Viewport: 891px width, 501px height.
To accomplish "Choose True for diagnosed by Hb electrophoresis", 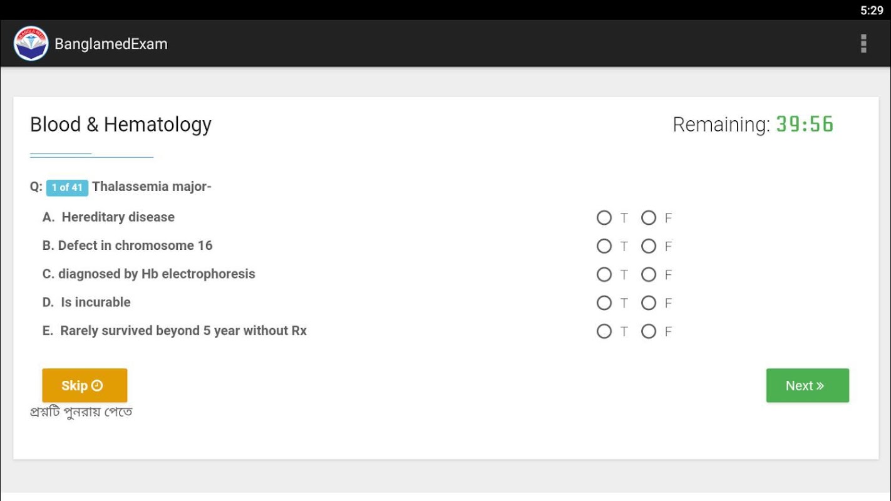I will [604, 274].
